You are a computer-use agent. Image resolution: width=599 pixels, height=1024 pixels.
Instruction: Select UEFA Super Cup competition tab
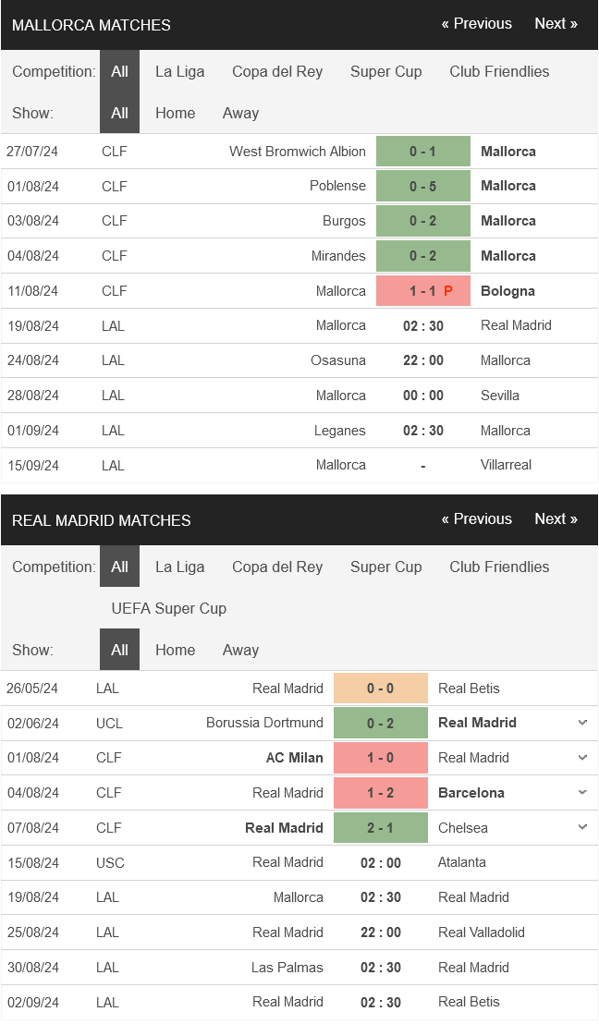coord(168,609)
